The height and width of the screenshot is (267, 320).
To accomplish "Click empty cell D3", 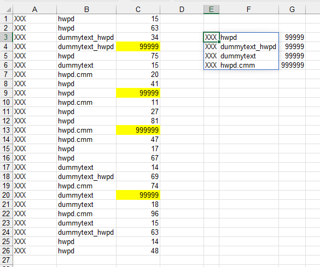I will (182, 37).
